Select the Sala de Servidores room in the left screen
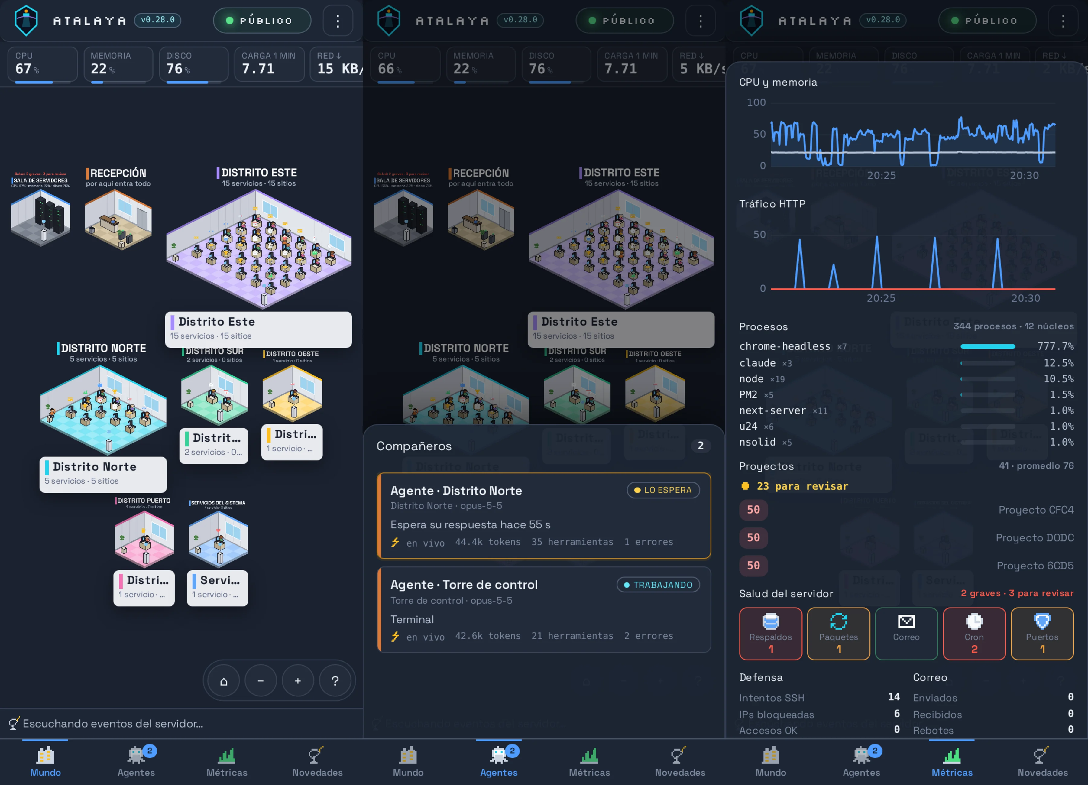 click(x=41, y=217)
